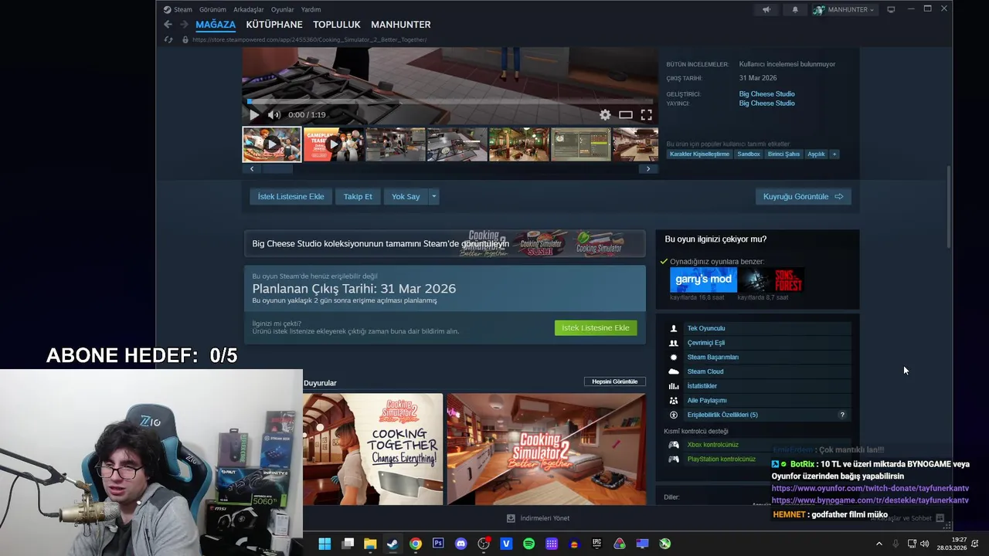The width and height of the screenshot is (989, 556).
Task: Click Takip Et button
Action: pos(358,196)
